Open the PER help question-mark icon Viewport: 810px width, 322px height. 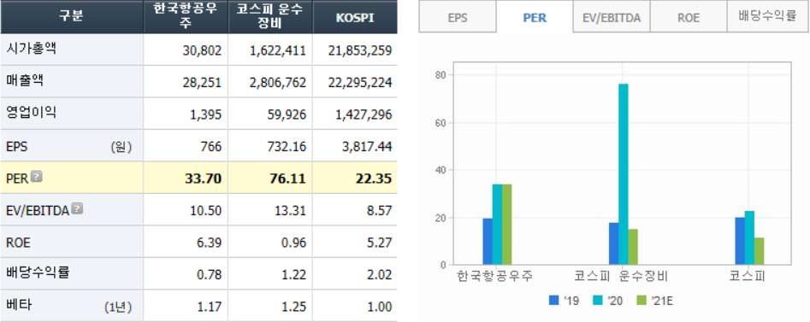[36, 177]
